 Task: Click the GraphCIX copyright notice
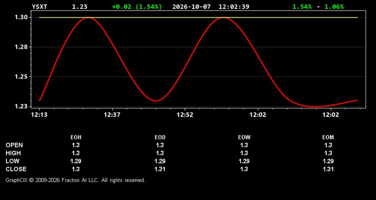pos(76,180)
